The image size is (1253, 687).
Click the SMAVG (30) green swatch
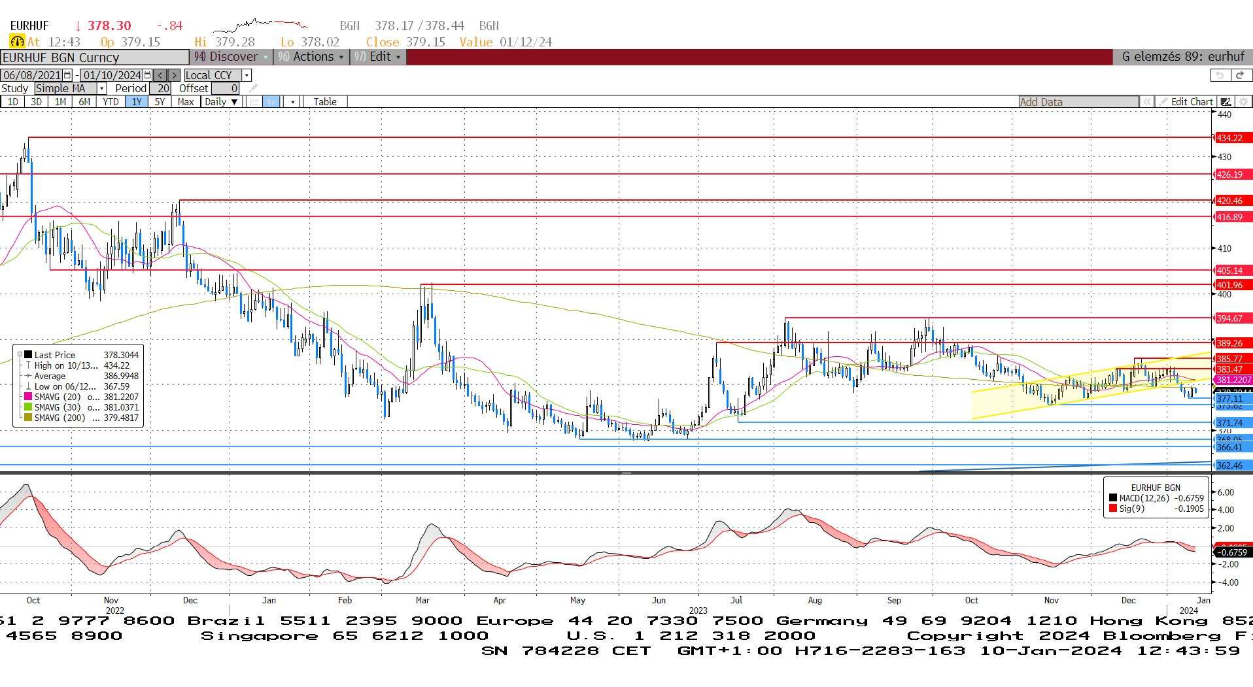pos(28,407)
